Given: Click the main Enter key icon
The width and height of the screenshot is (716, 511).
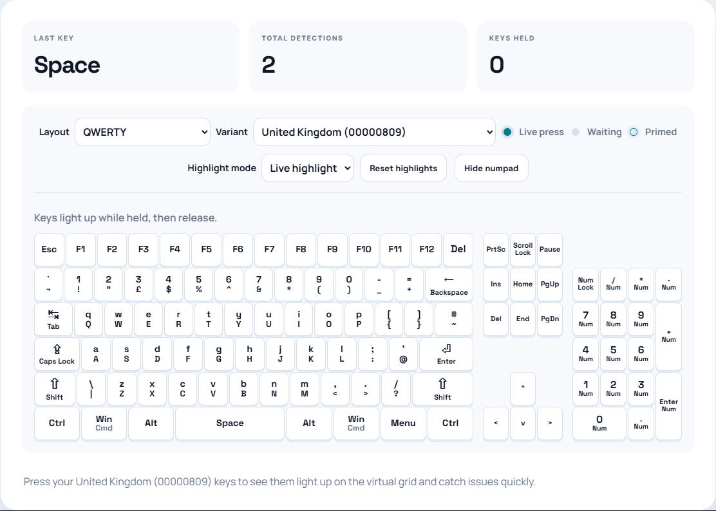Looking at the screenshot, I should coord(446,354).
